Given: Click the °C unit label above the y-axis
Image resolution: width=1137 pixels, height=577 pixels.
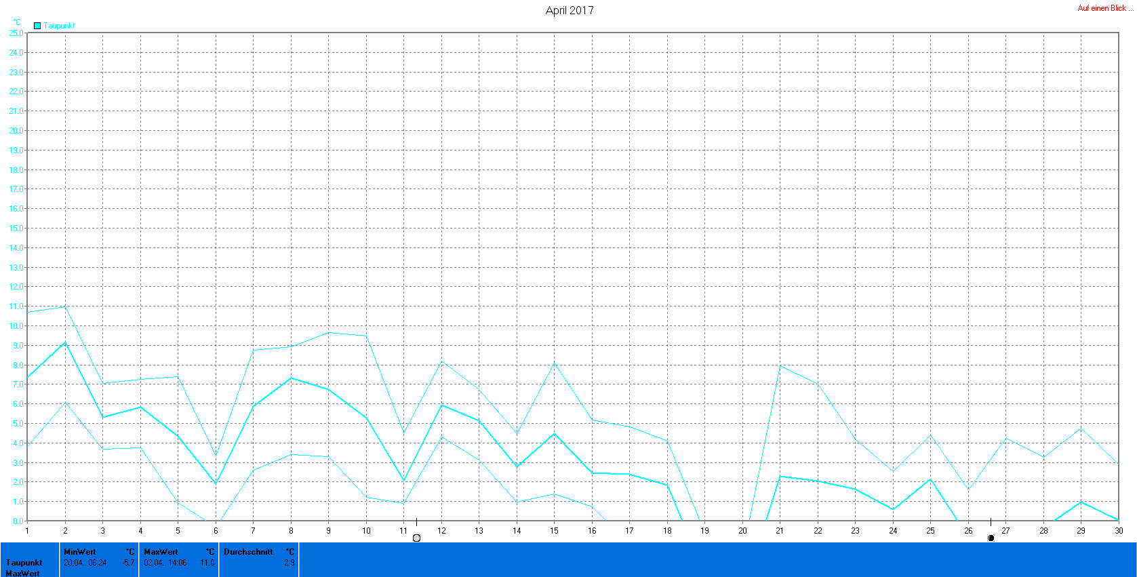Looking at the screenshot, I should 17,22.
